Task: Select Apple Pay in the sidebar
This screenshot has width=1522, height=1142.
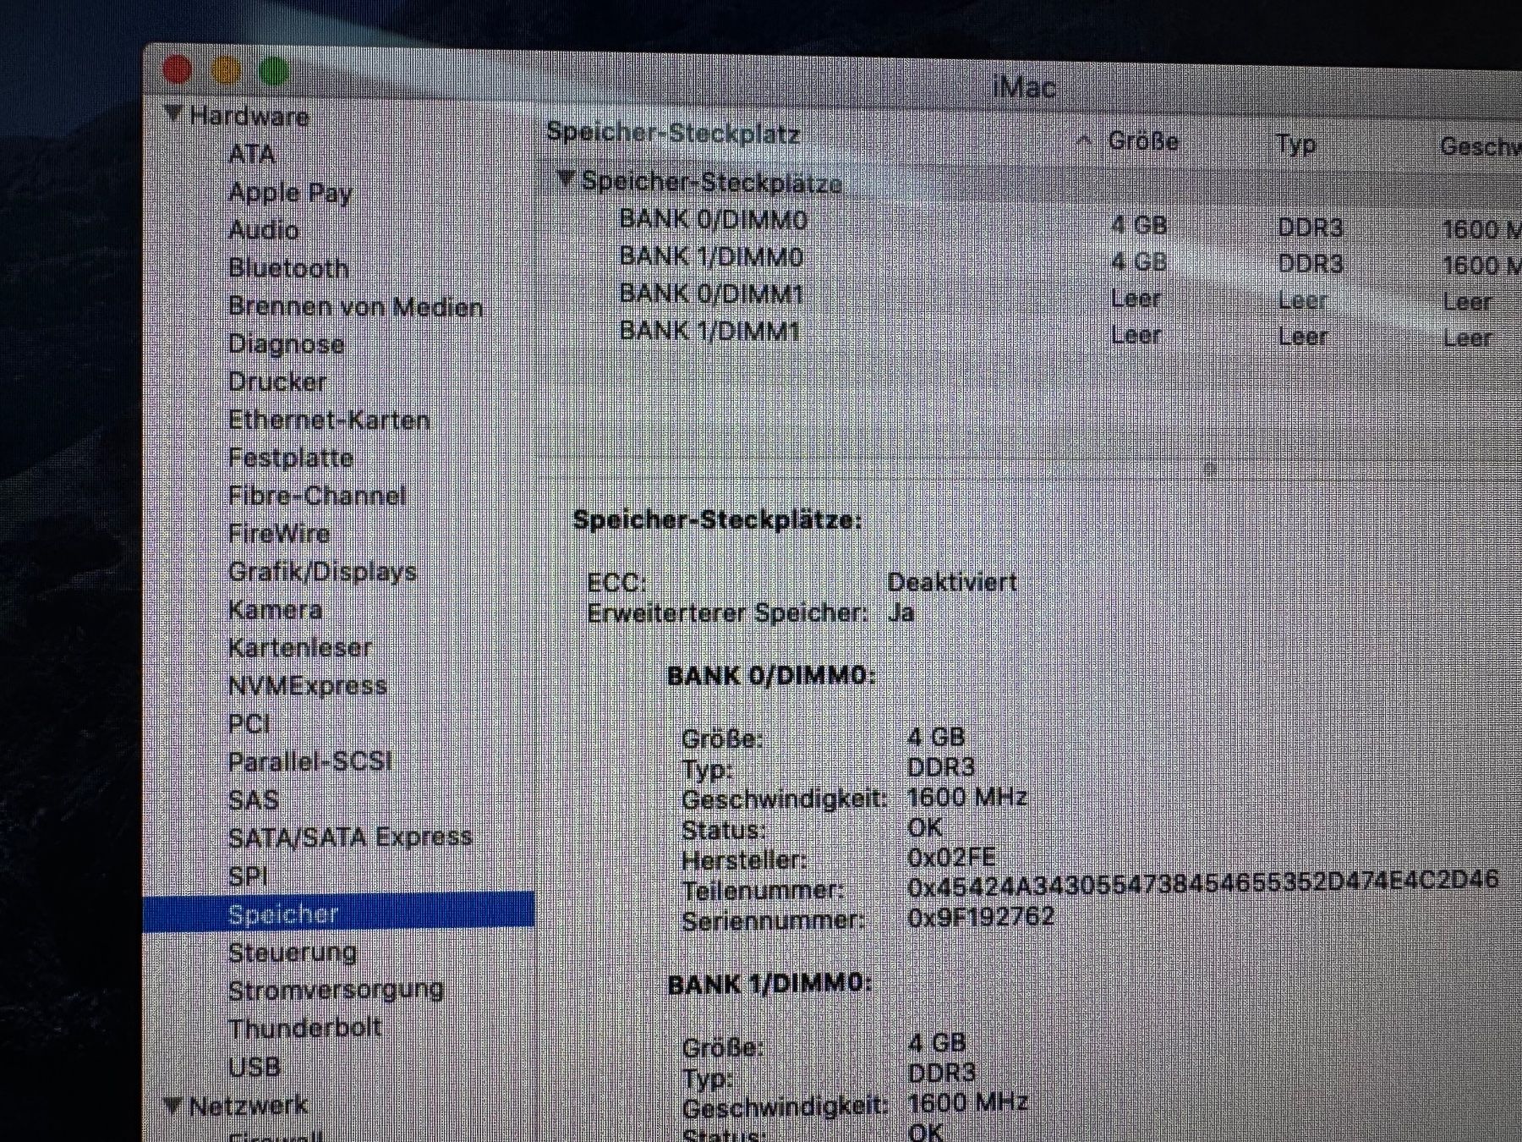Action: click(x=290, y=192)
